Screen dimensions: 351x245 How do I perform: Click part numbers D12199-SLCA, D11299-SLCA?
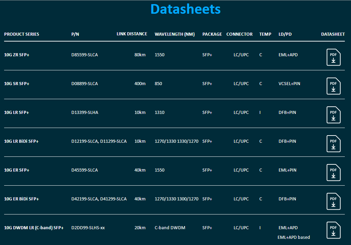(x=99, y=141)
